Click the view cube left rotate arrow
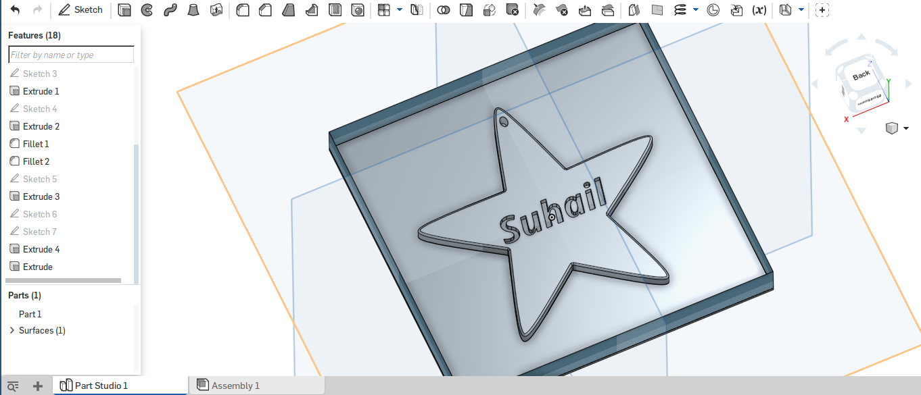This screenshot has height=395, width=921. [x=814, y=84]
